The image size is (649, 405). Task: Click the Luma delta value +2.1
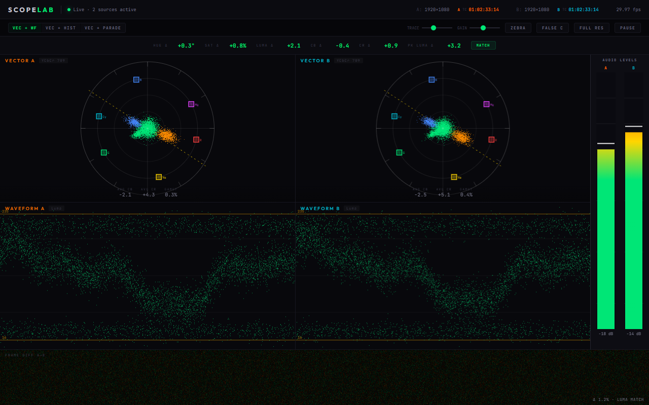pyautogui.click(x=294, y=46)
